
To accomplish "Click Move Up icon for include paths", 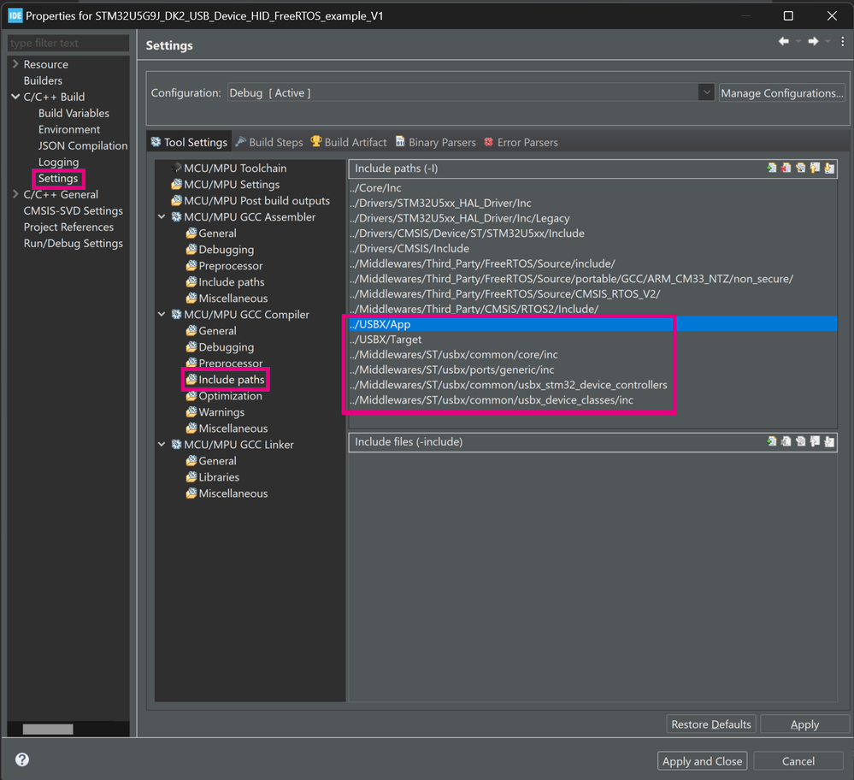I will tap(815, 168).
